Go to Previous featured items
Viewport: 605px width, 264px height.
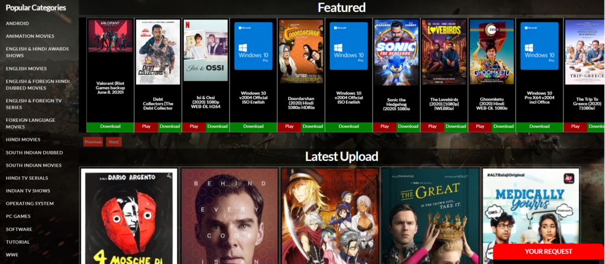[x=93, y=142]
